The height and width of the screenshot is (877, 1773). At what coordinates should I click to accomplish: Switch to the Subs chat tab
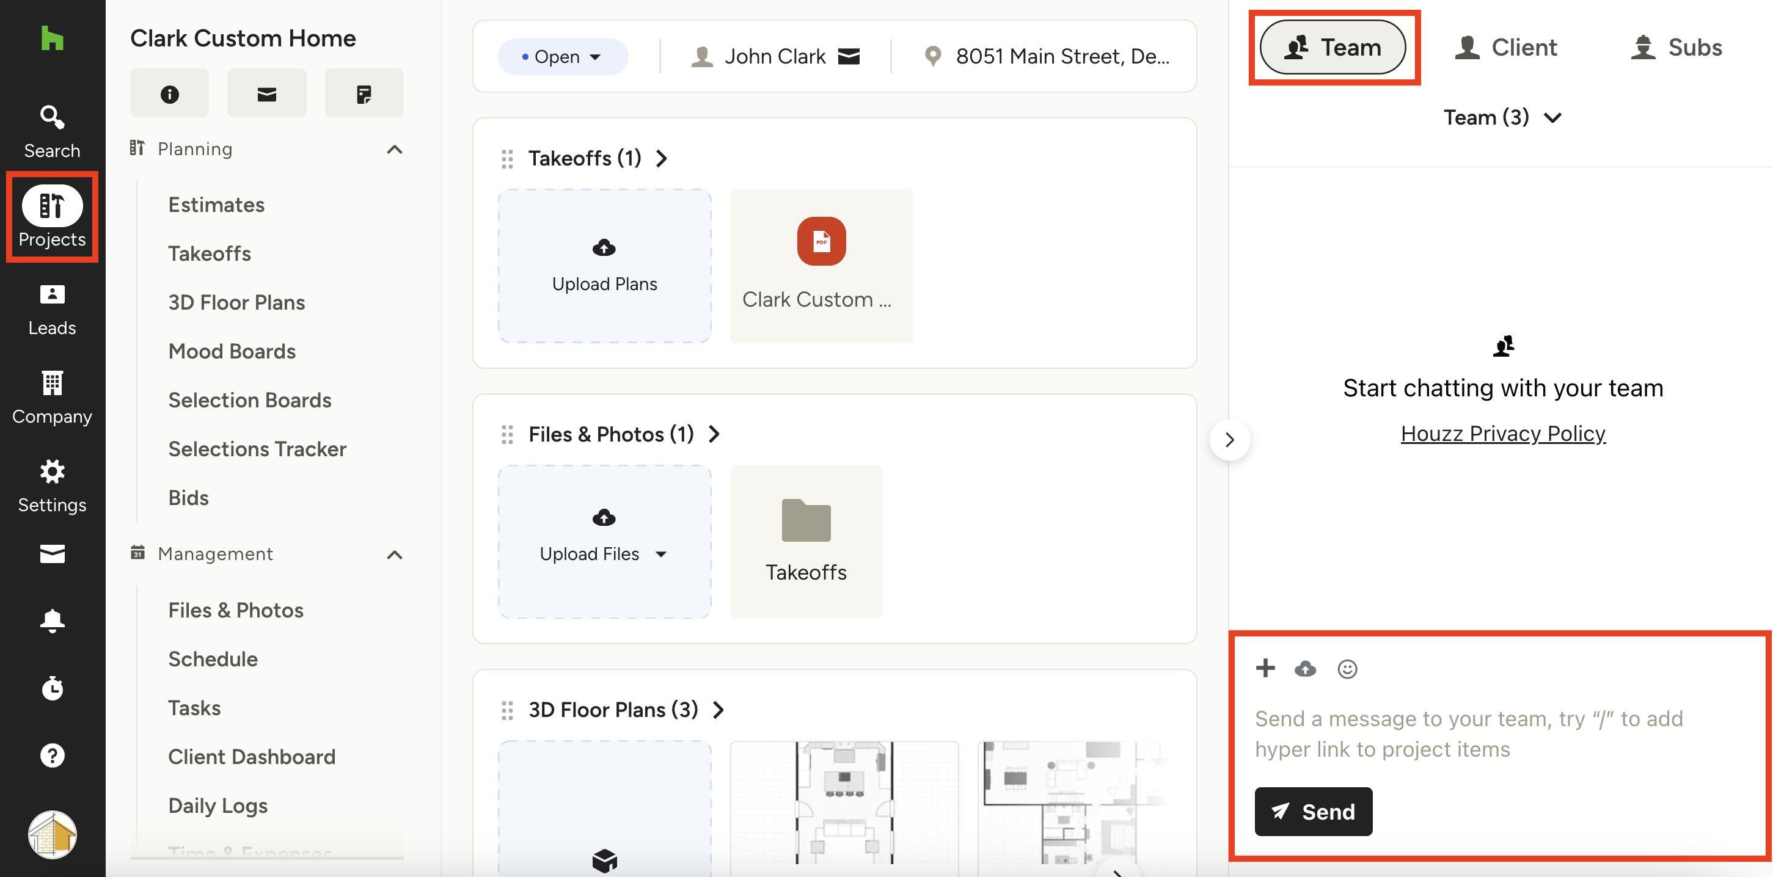pyautogui.click(x=1676, y=47)
